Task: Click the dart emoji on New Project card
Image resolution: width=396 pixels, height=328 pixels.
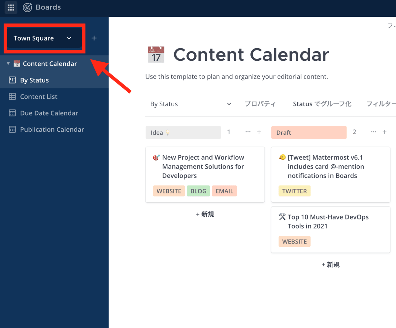Action: [x=156, y=158]
